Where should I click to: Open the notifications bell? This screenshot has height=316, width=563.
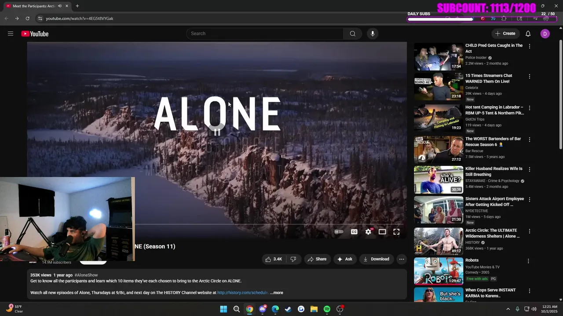[x=528, y=34]
